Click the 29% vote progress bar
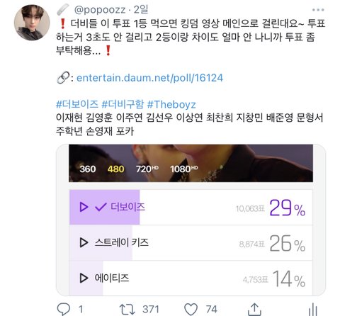Image resolution: width=340 pixels, height=316 pixels. [x=105, y=207]
